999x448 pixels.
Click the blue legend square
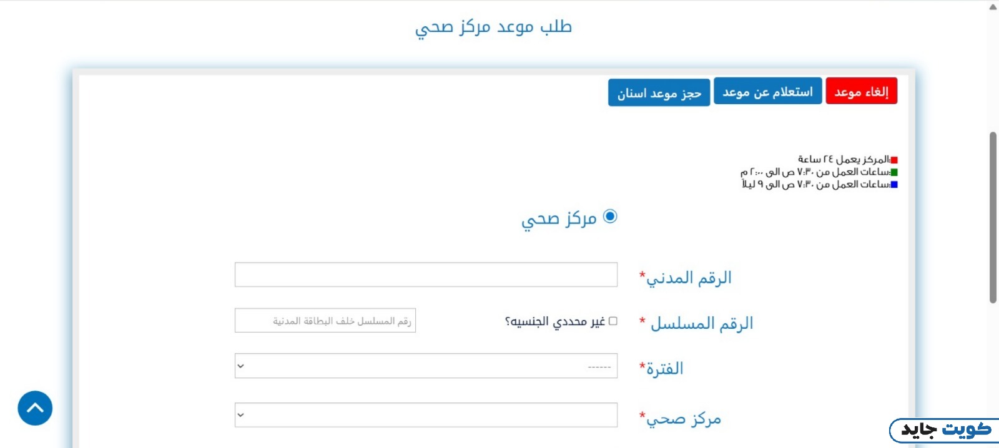coord(894,185)
